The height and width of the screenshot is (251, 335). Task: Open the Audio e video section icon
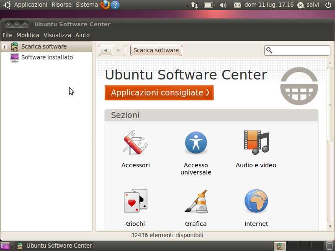click(256, 142)
